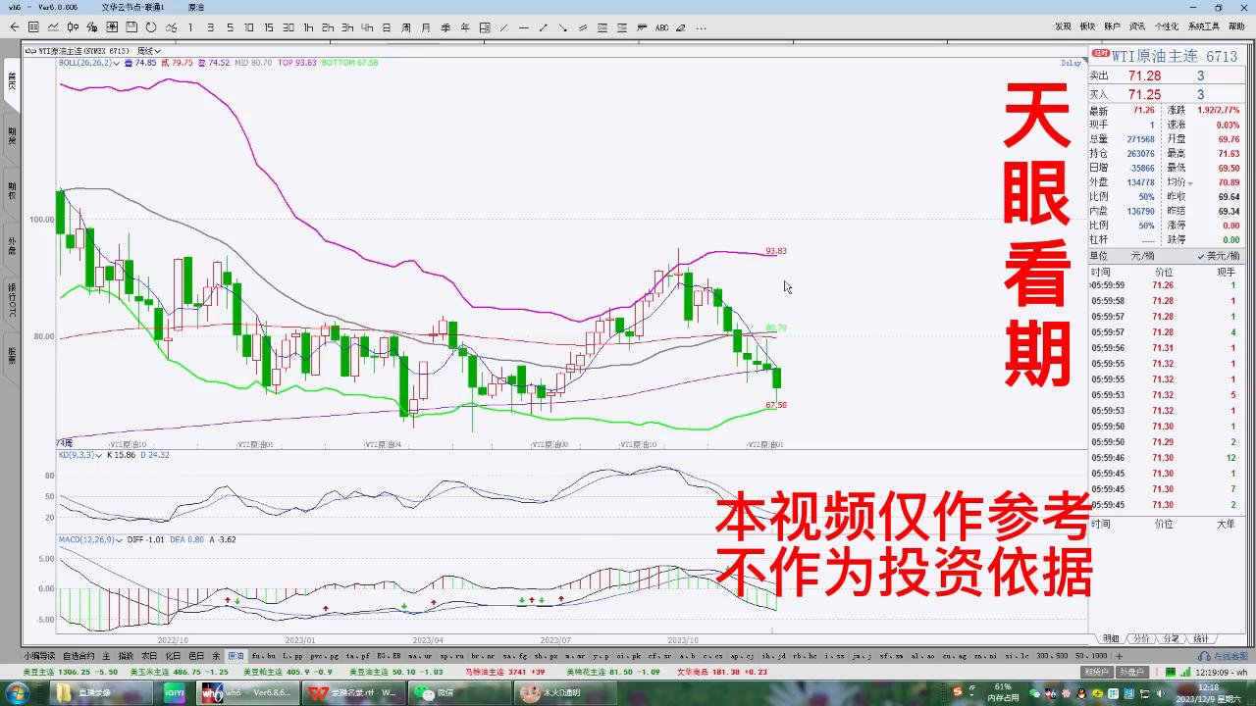
Task: Select the ABC text annotation tool
Action: click(661, 27)
